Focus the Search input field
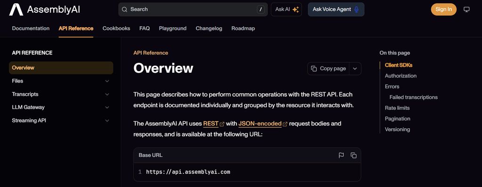Viewport: 482px width, 187px height. 193,9
